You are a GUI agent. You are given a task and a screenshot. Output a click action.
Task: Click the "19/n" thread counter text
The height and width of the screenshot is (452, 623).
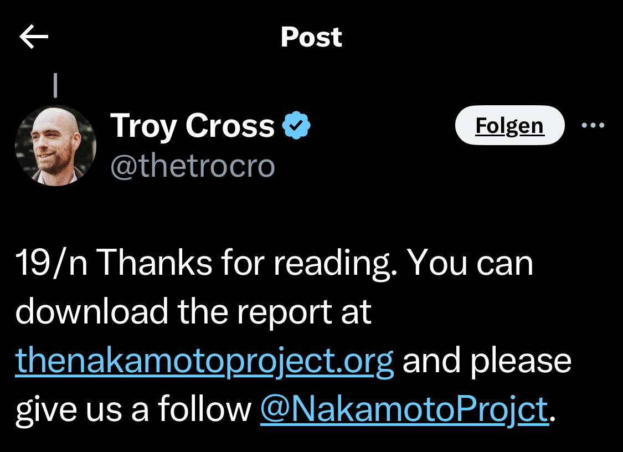(50, 263)
